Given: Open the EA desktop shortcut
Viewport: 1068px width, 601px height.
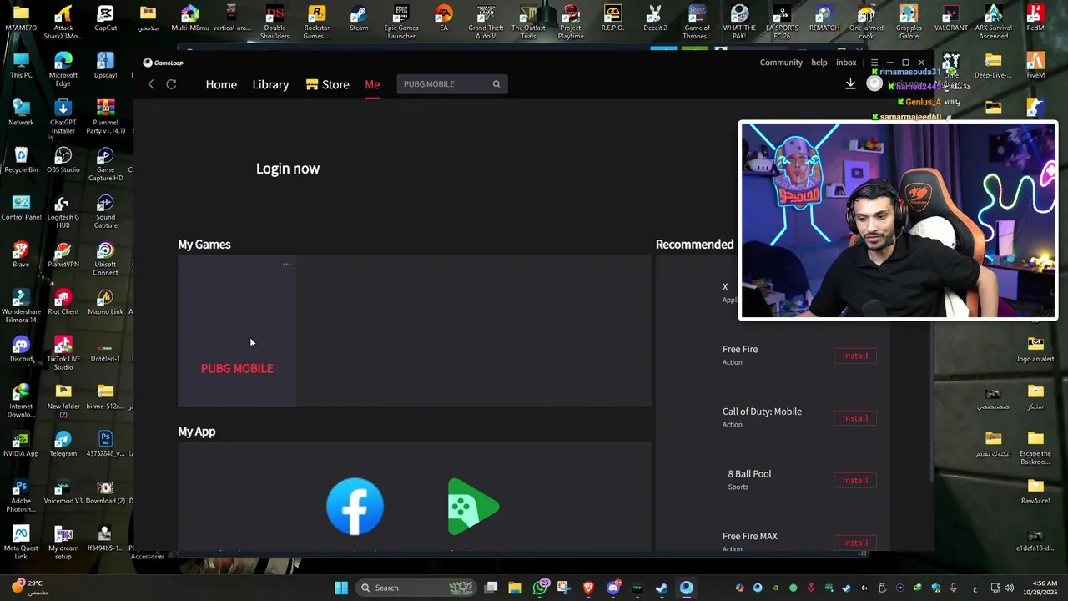Looking at the screenshot, I should [444, 20].
